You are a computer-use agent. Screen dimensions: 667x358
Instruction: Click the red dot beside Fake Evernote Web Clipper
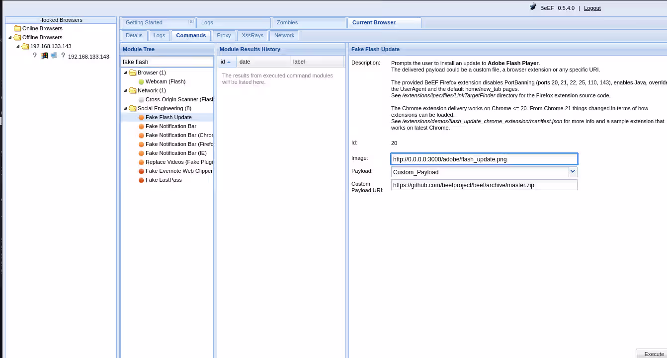(141, 171)
